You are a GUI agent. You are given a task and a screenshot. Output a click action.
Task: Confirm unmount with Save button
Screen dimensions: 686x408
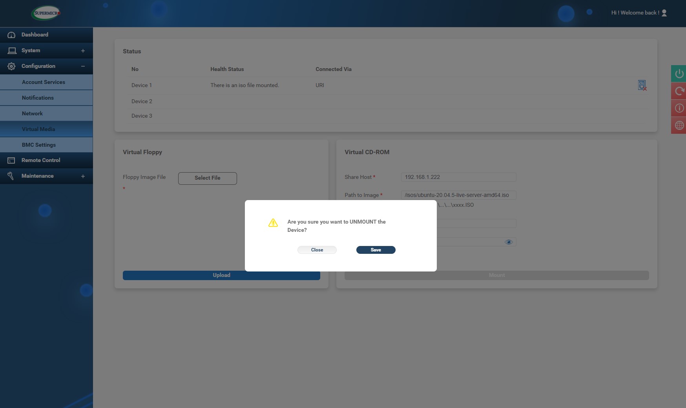point(376,250)
